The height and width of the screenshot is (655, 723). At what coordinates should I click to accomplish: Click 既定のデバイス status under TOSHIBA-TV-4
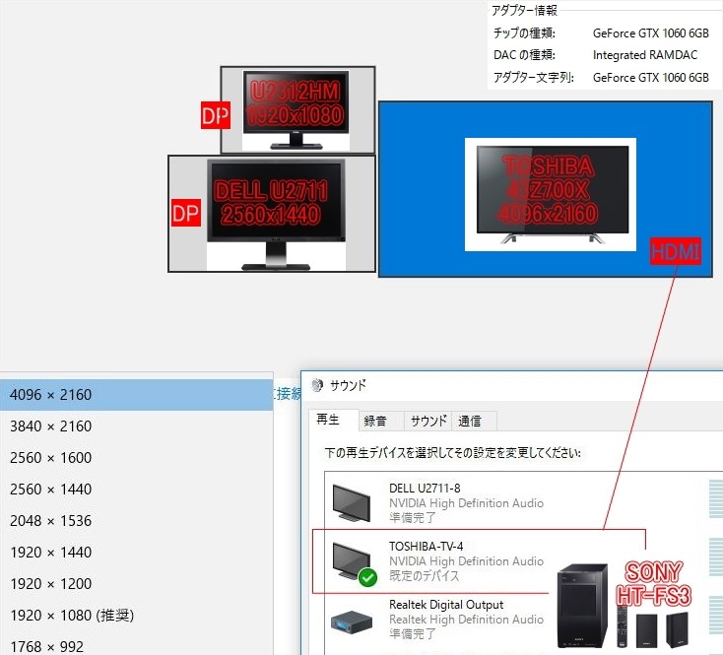coord(425,576)
